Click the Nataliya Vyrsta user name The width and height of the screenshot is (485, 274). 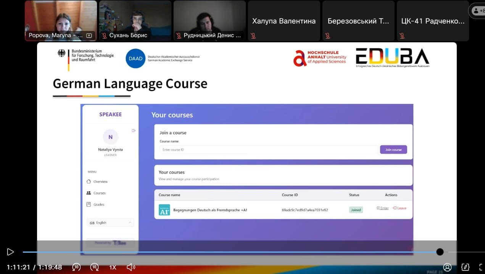click(x=111, y=150)
